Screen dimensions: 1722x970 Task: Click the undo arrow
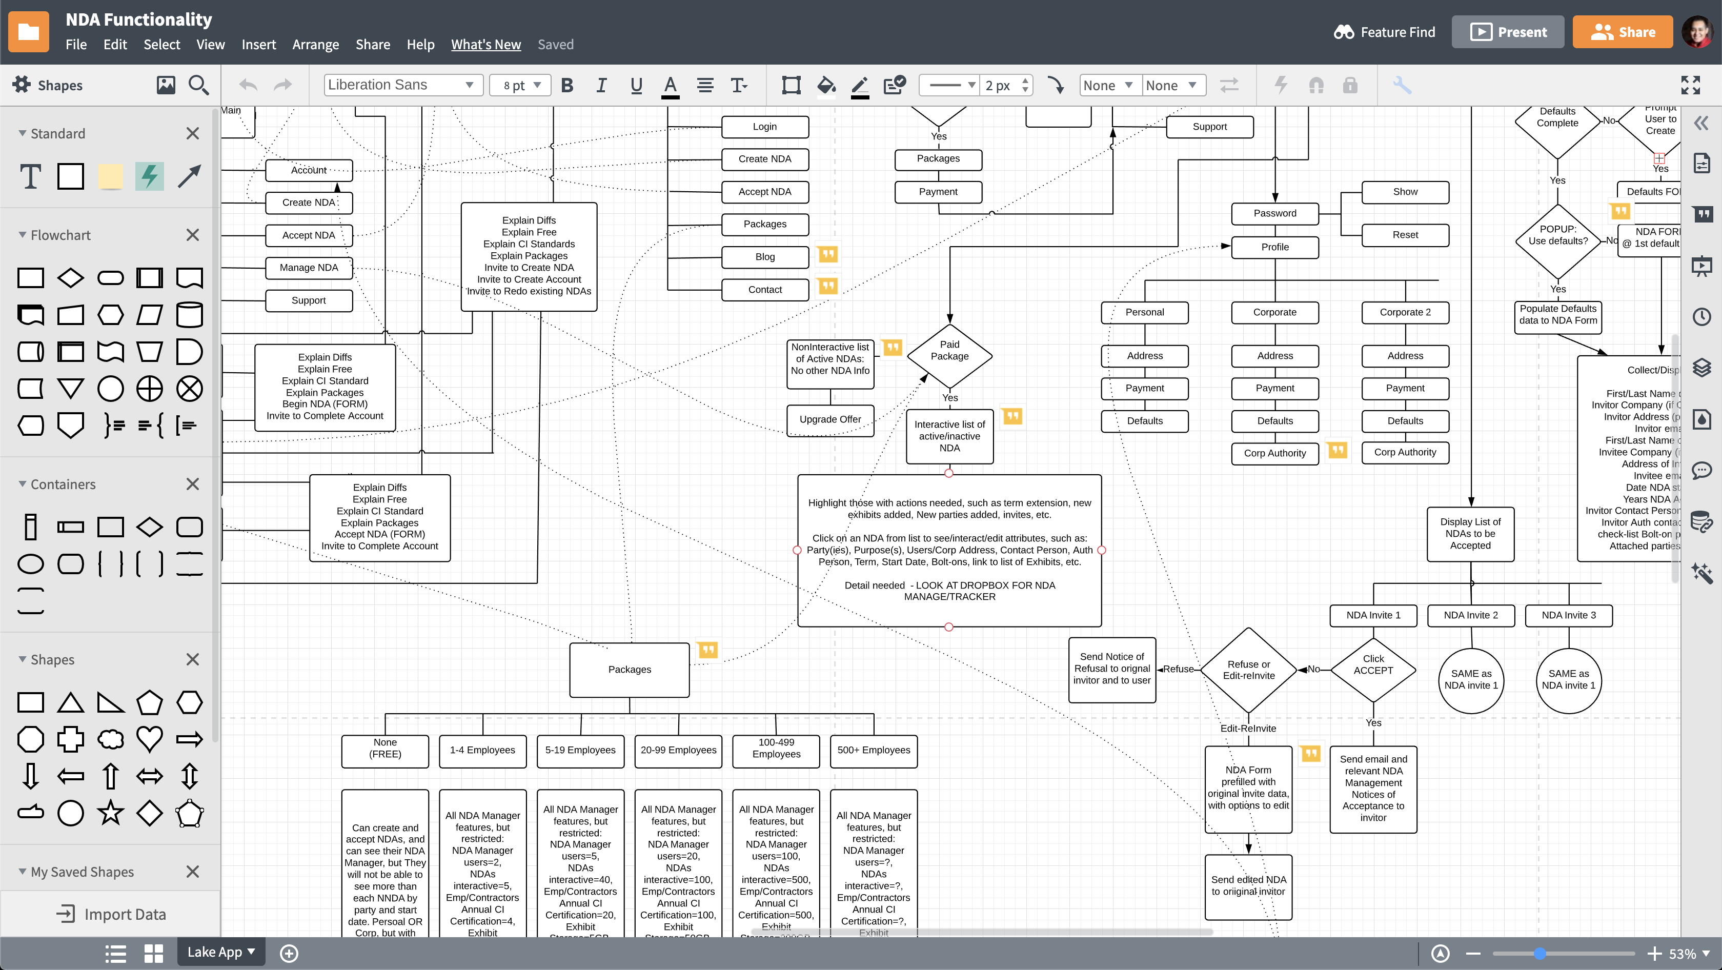click(x=248, y=85)
